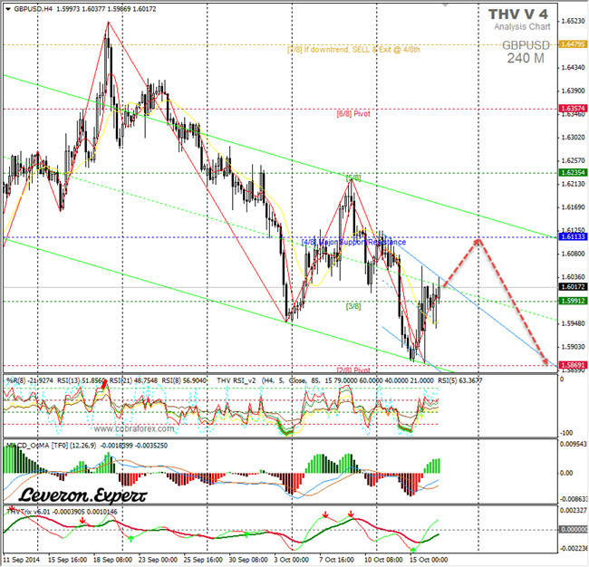Screen dimensions: 589x567
Task: Click '[4/8] Major Support Resistance' label
Action: coord(353,242)
